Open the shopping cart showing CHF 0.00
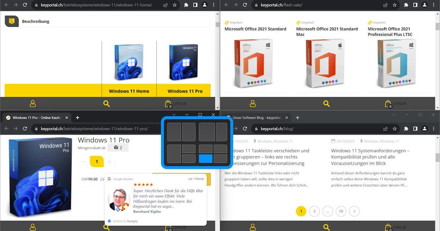The width and height of the screenshot is (440, 231). pyautogui.click(x=388, y=103)
